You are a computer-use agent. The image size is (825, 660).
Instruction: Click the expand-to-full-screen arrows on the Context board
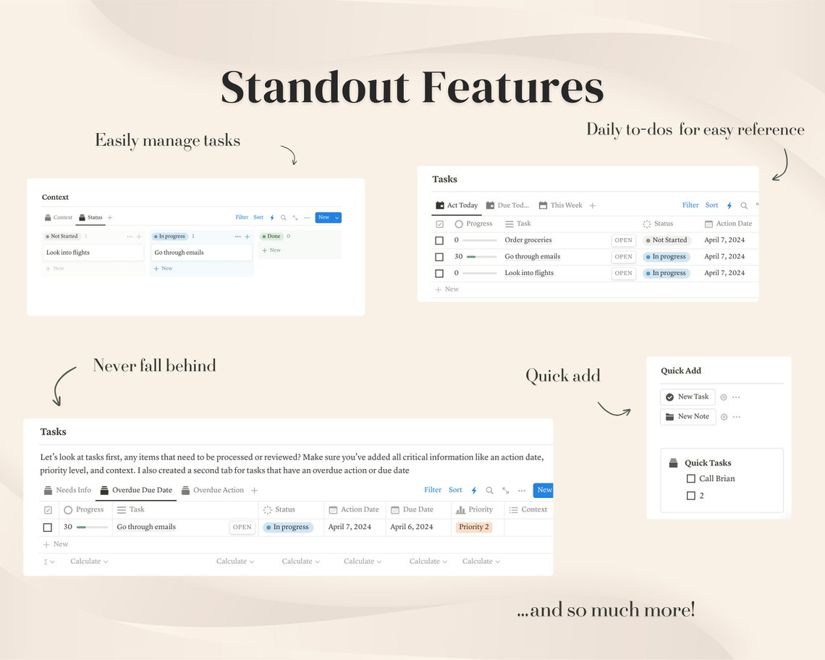[296, 217]
